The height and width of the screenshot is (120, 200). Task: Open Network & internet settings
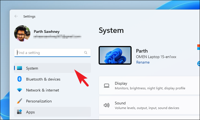[x=52, y=90]
